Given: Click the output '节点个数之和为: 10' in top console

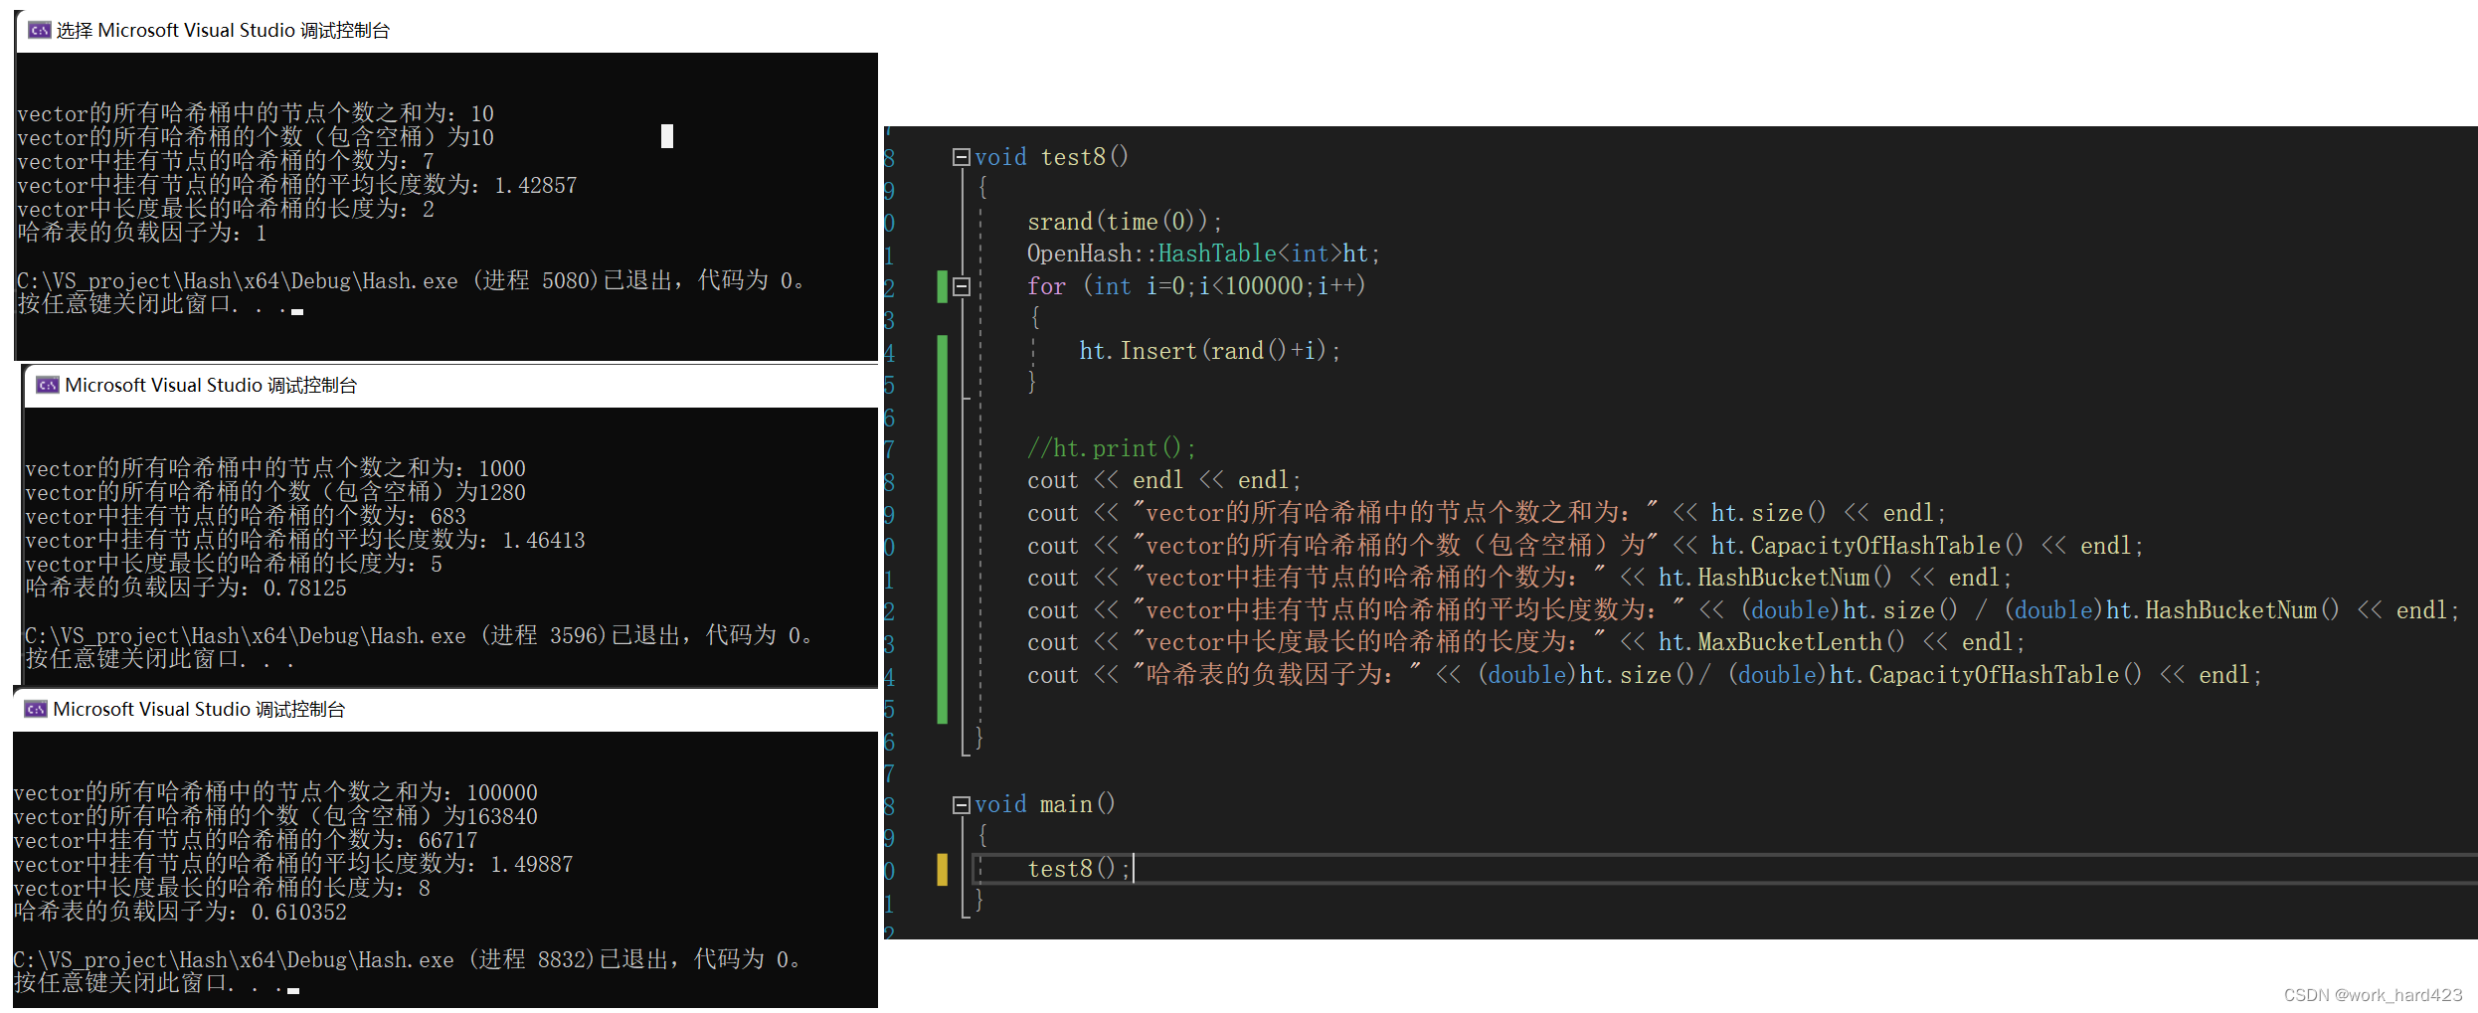Looking at the screenshot, I should pos(256,113).
